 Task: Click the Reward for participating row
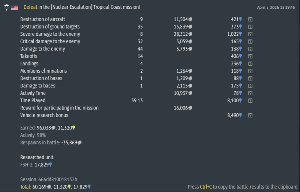(x=59, y=108)
